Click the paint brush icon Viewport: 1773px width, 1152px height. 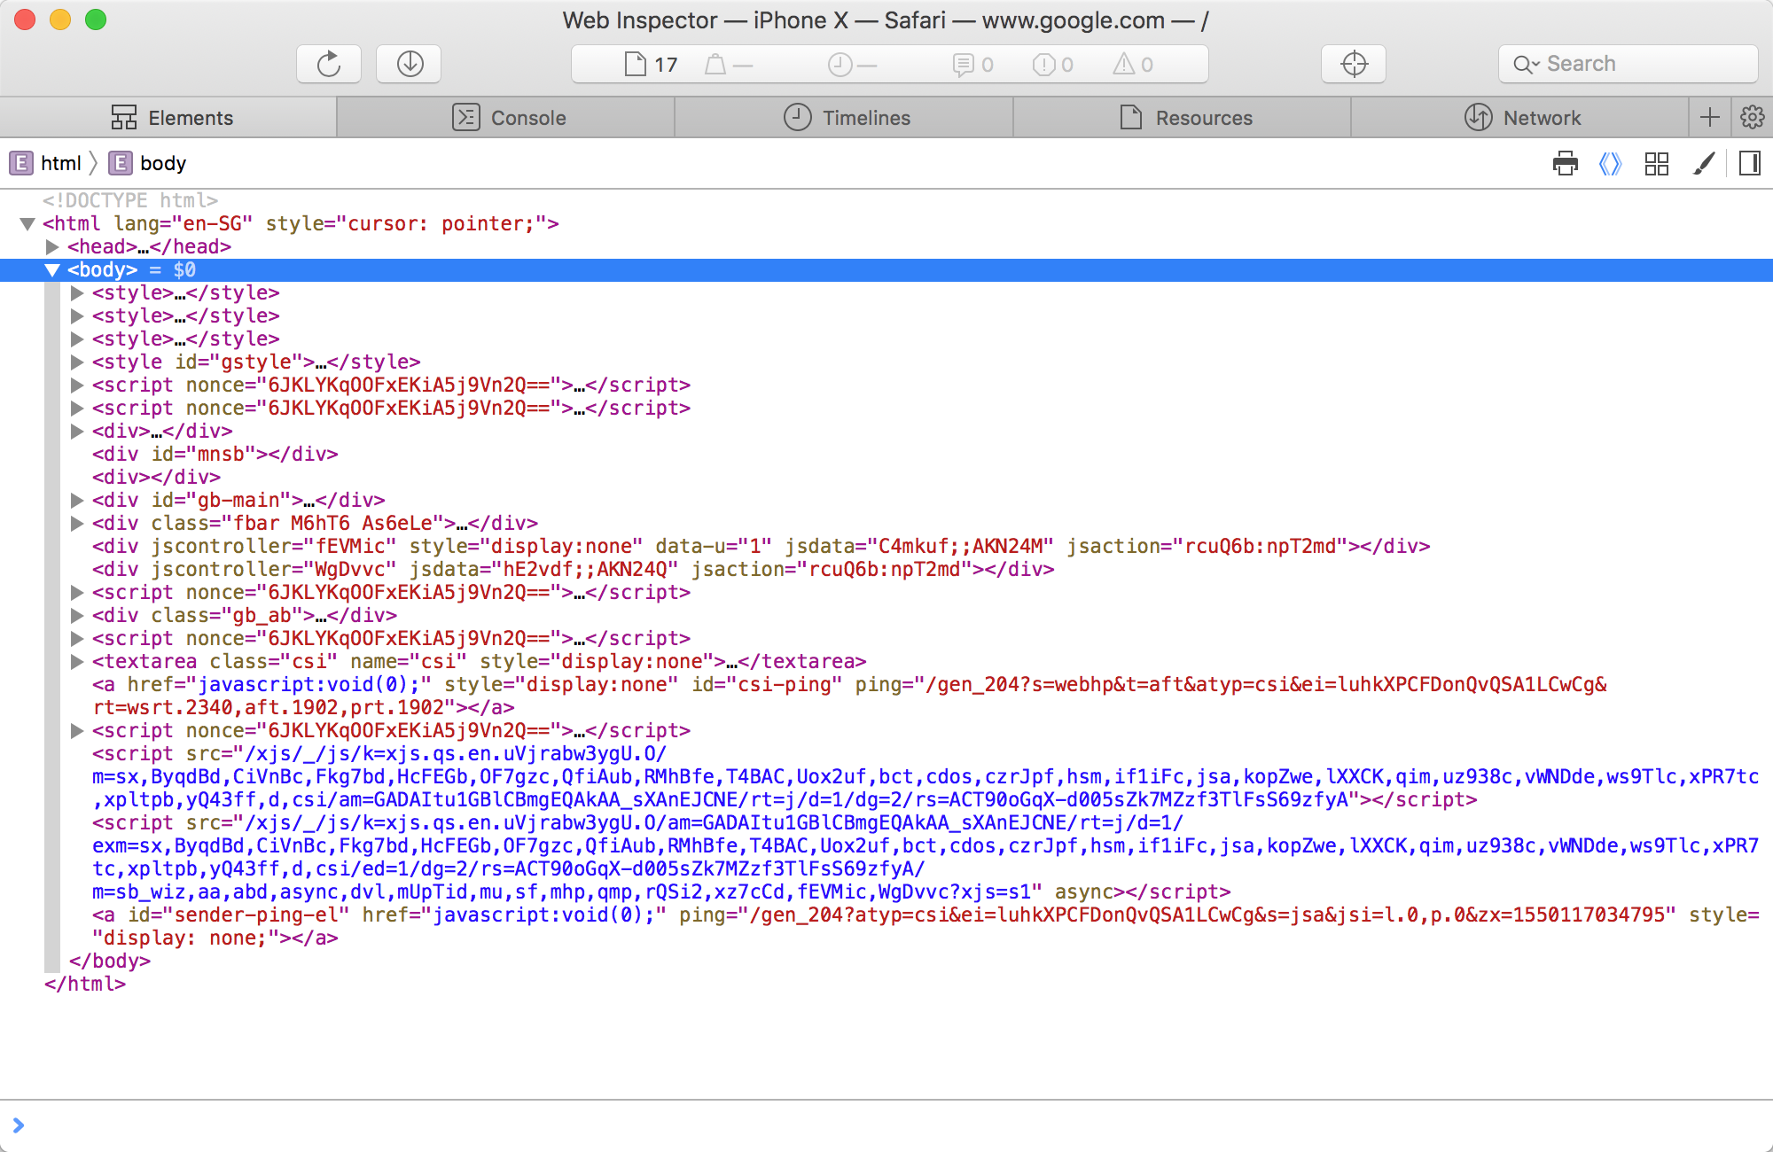click(1704, 163)
